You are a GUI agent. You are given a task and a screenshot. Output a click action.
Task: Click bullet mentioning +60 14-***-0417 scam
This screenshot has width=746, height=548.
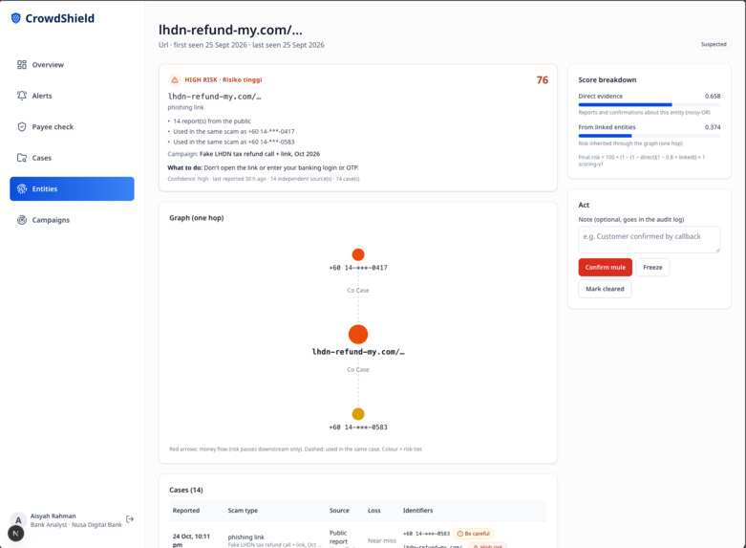234,132
